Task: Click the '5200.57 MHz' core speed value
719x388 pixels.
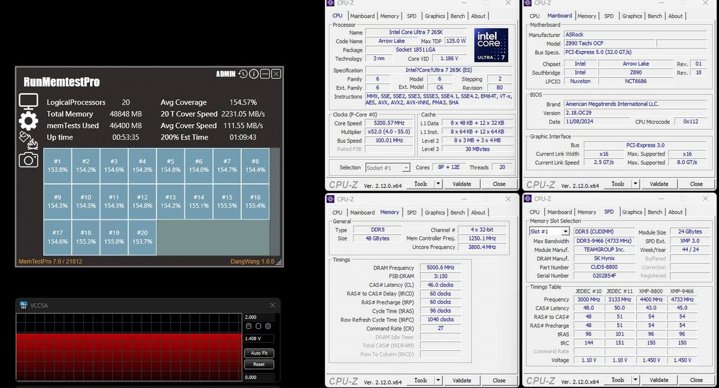Action: (389, 123)
